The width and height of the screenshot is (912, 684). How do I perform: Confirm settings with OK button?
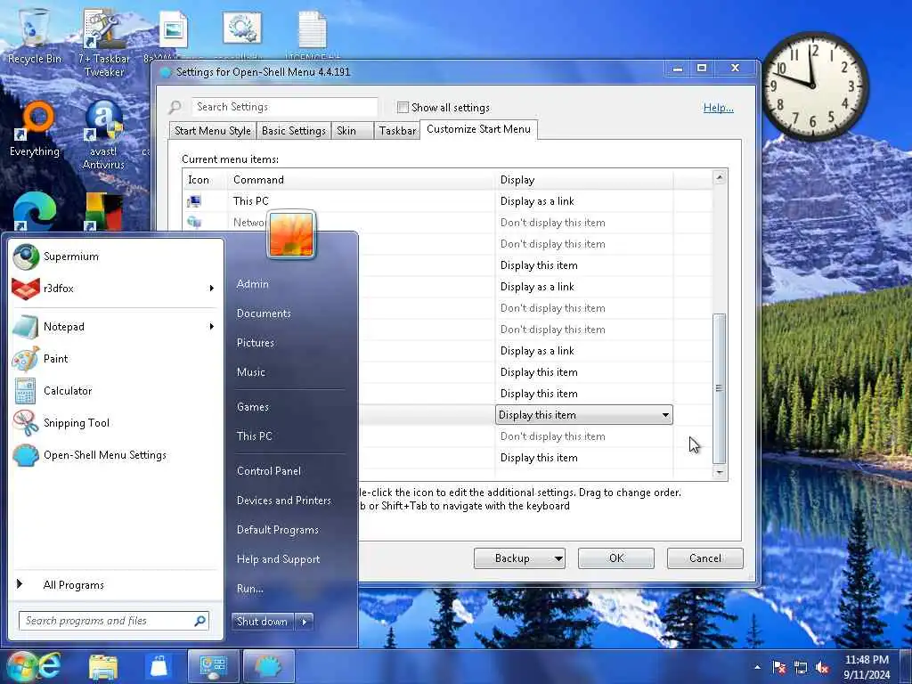coord(616,558)
